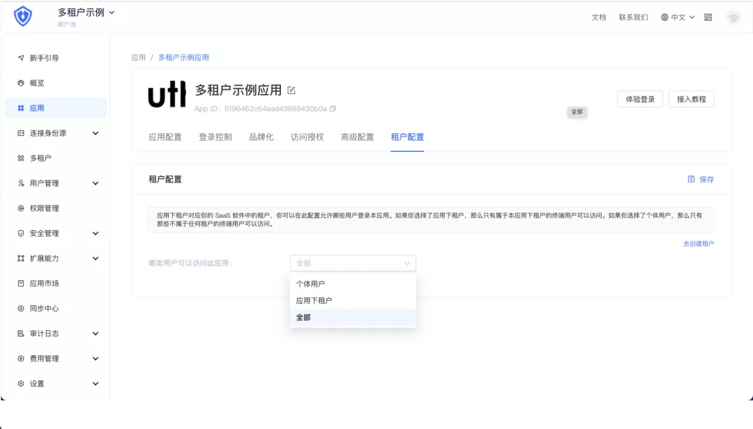Click the 体验登录 button
The image size is (753, 429).
[x=640, y=100]
